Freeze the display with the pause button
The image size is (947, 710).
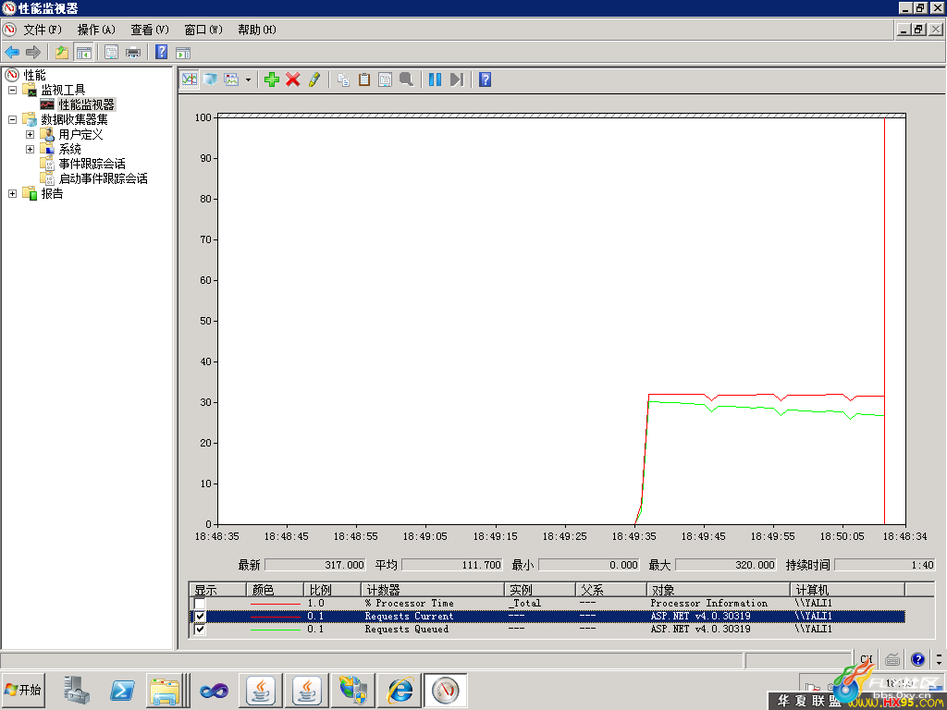coord(435,80)
